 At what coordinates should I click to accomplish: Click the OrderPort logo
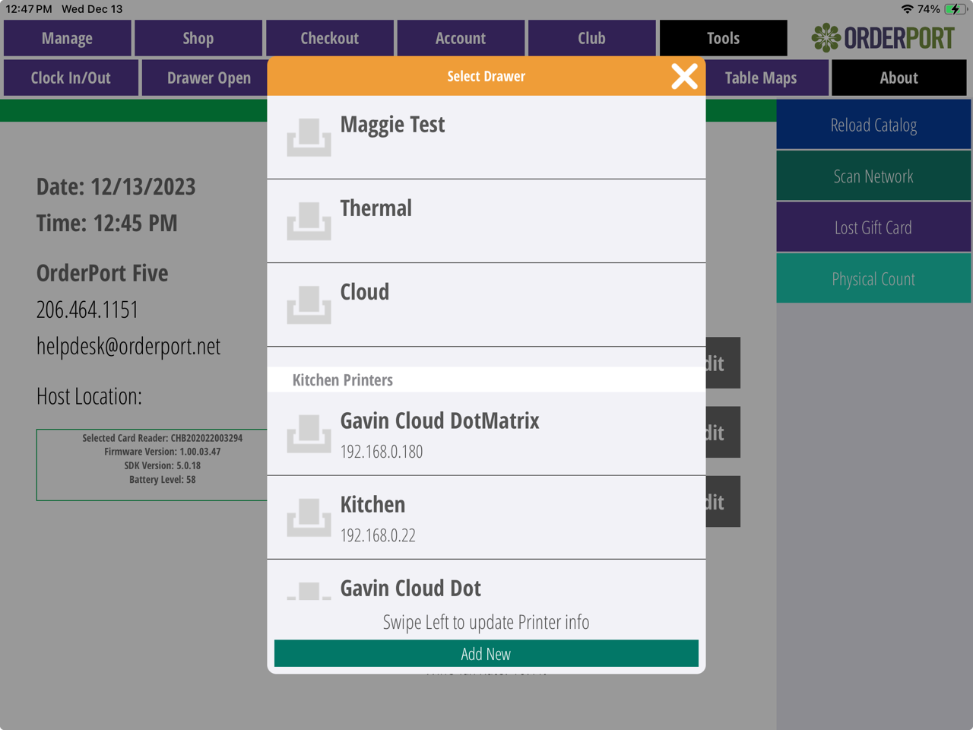click(x=883, y=37)
